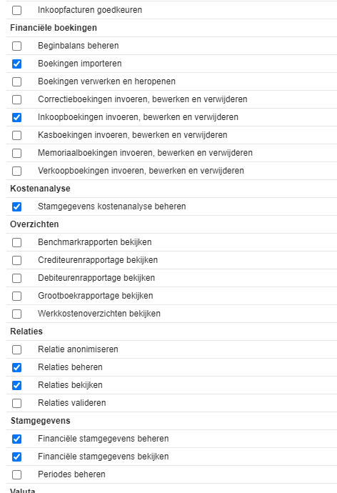Uncheck Boekingen importeren
This screenshot has width=337, height=493.
16,64
